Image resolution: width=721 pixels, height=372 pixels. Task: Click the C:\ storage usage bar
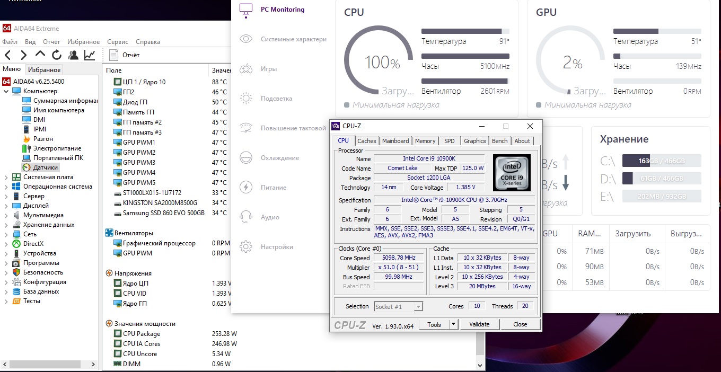point(662,161)
